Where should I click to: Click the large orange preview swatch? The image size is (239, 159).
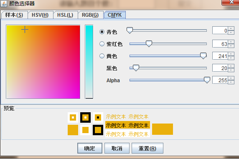tap(163, 129)
